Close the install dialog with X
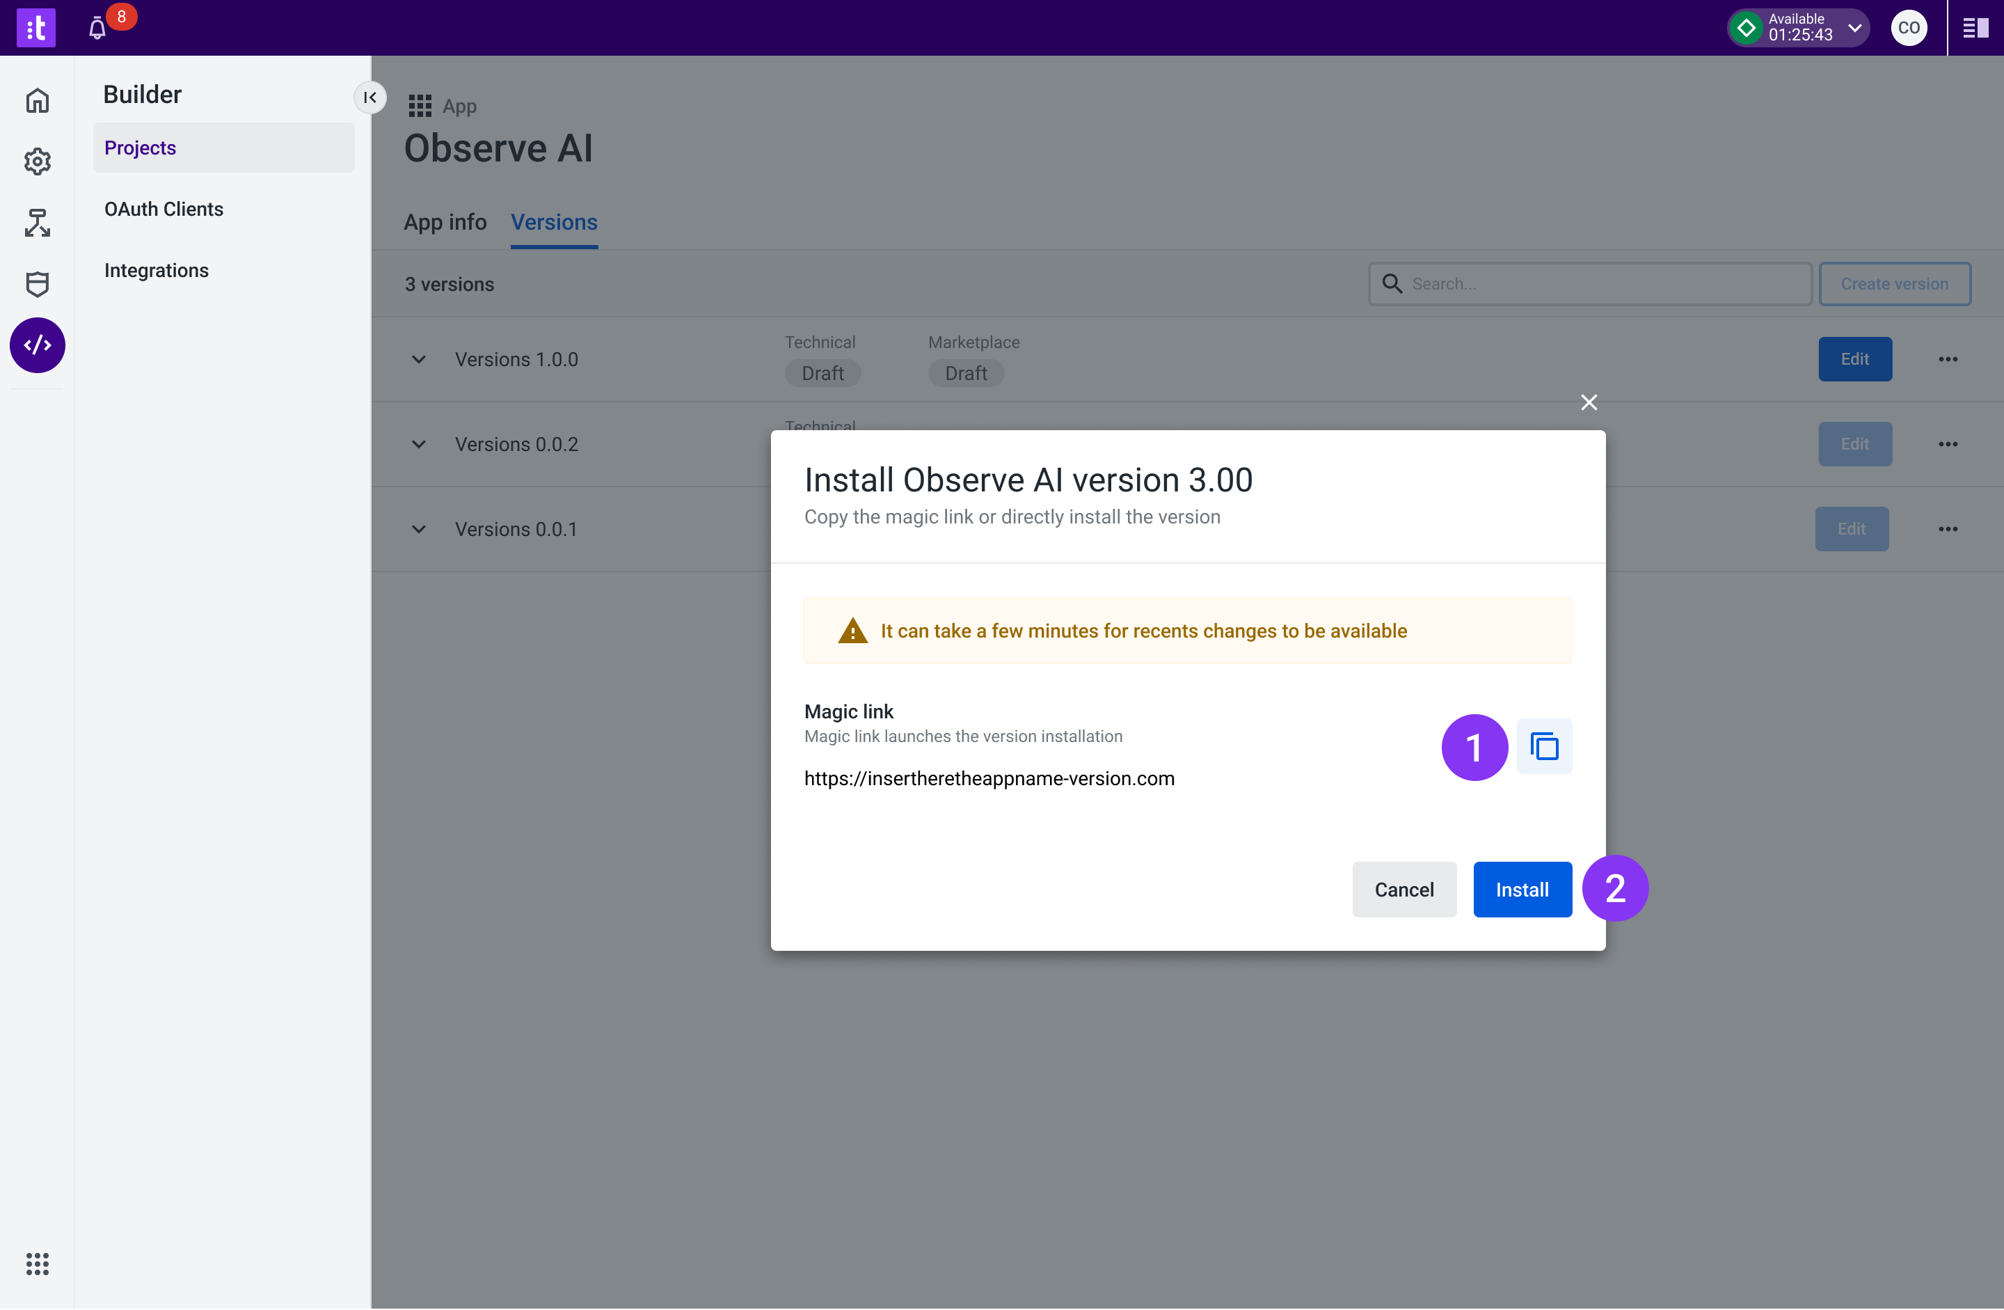Screen dimensions: 2004x1310 pos(1589,403)
